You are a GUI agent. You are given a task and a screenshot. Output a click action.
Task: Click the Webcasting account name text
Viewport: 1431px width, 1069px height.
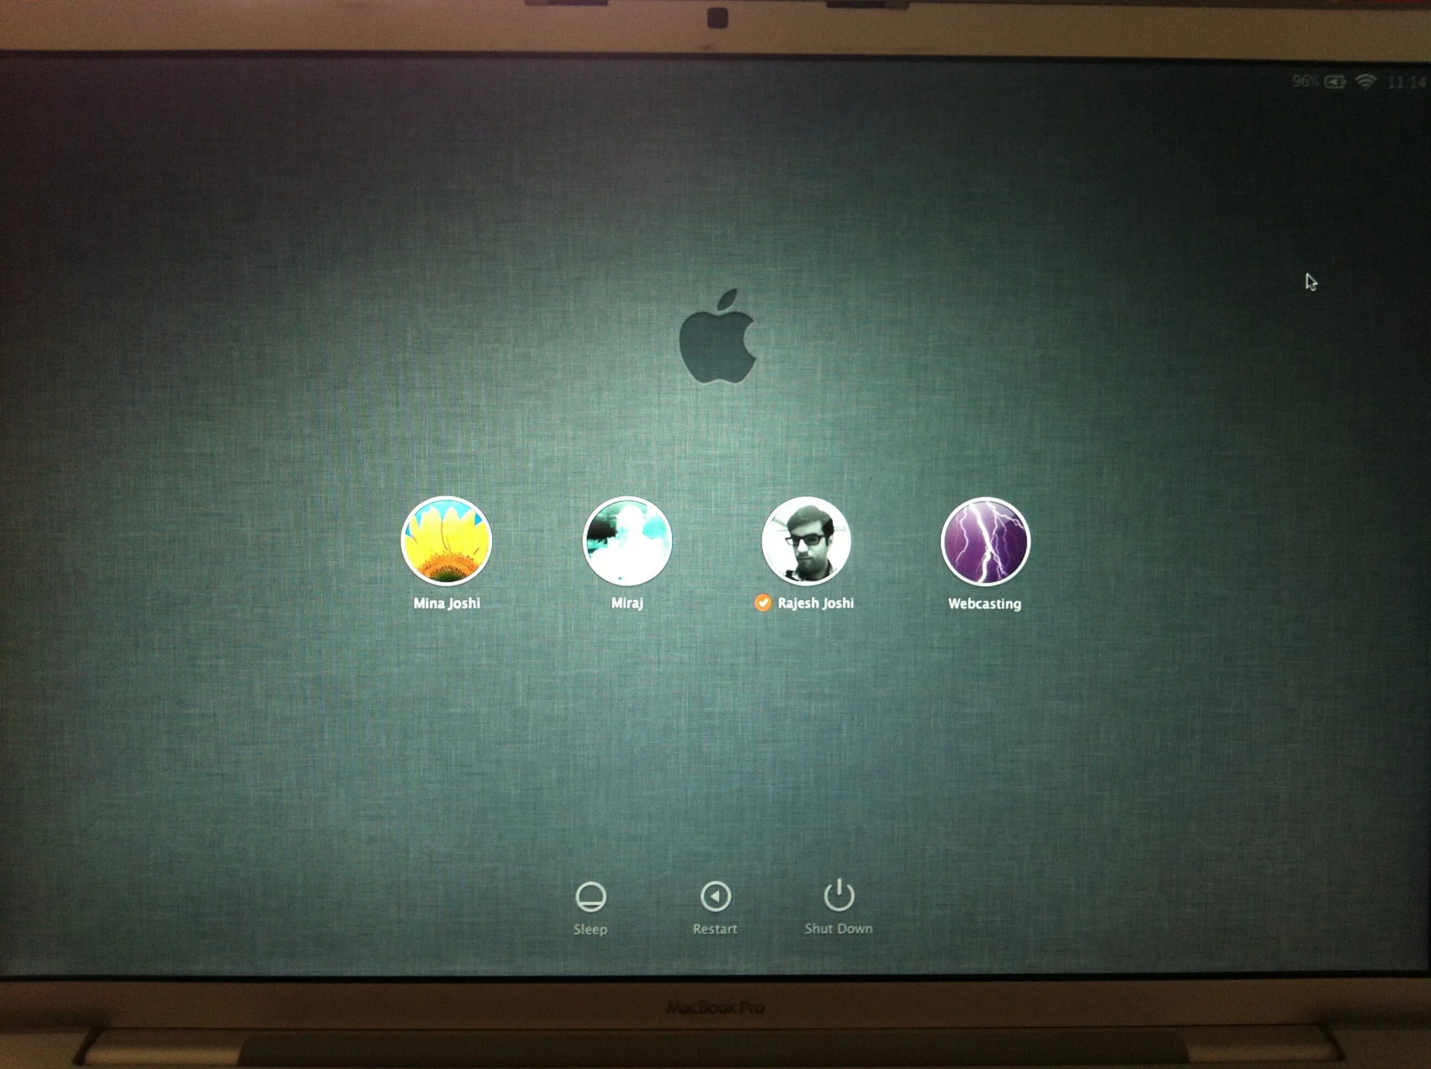(984, 604)
